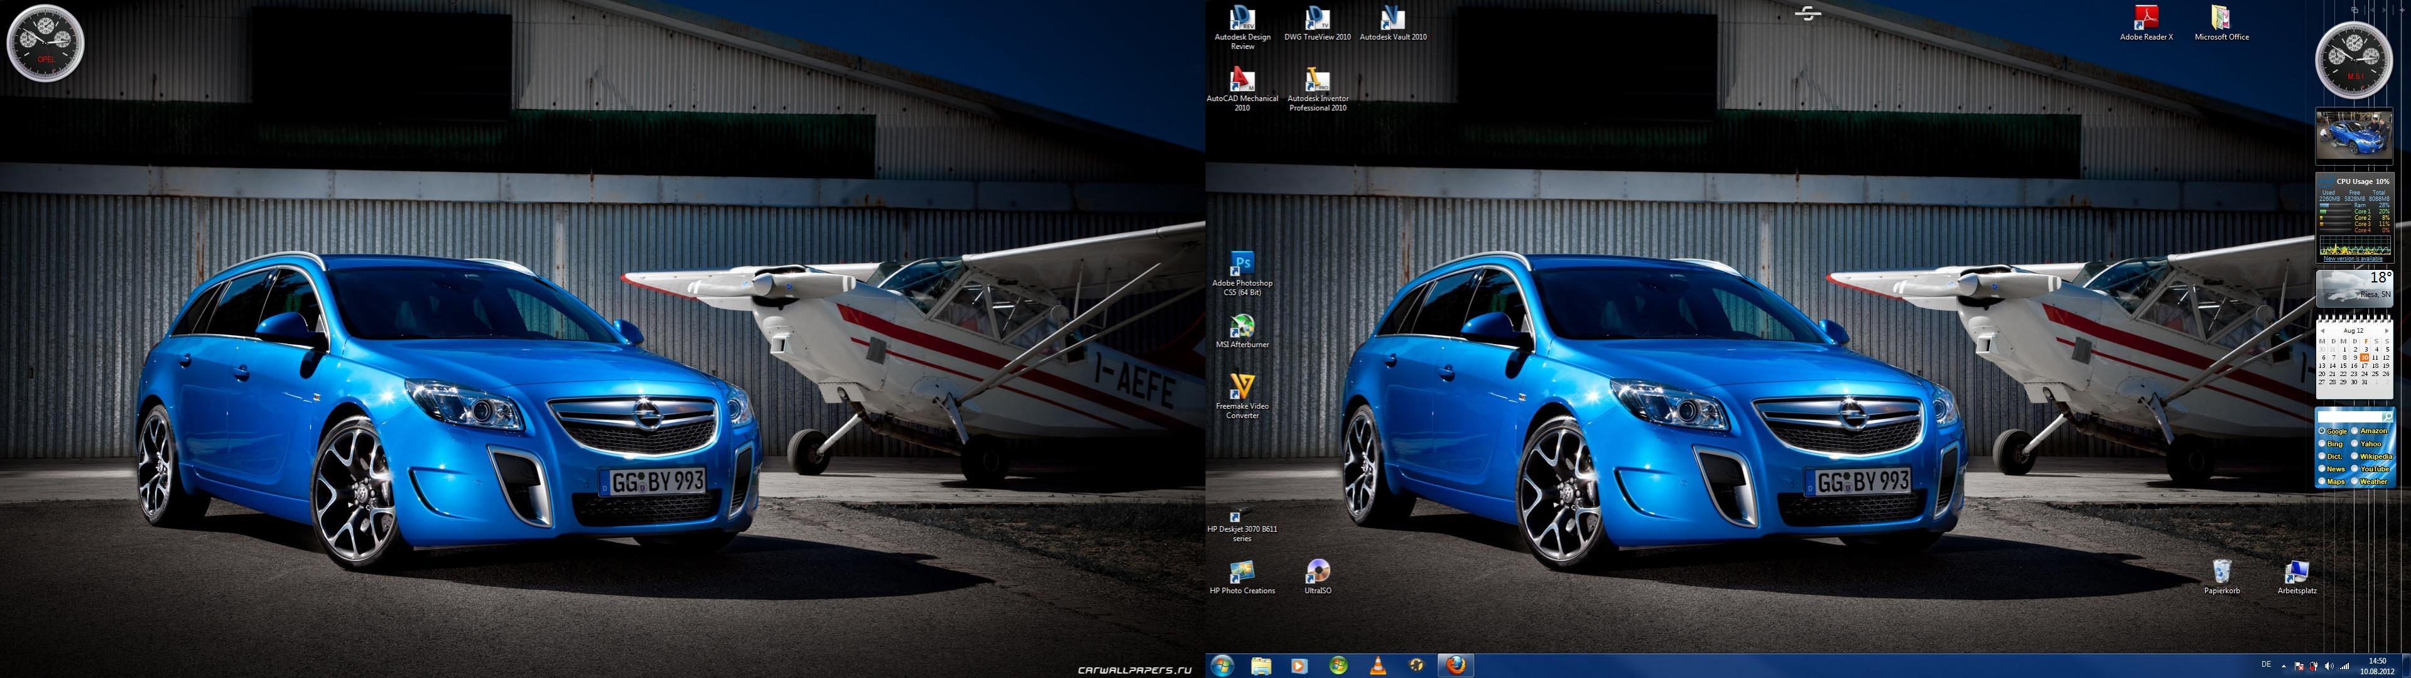Choose Bing radio button in search gadget
The height and width of the screenshot is (678, 2411).
pos(2322,443)
